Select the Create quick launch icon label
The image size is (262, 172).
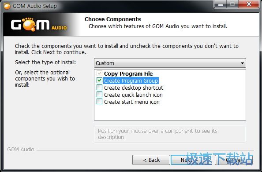(133, 95)
